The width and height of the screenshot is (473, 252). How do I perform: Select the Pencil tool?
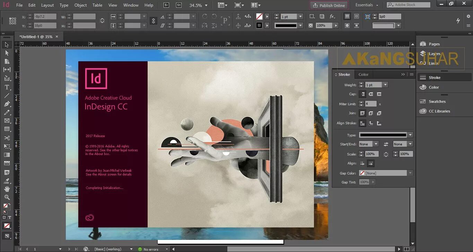pos(7,112)
